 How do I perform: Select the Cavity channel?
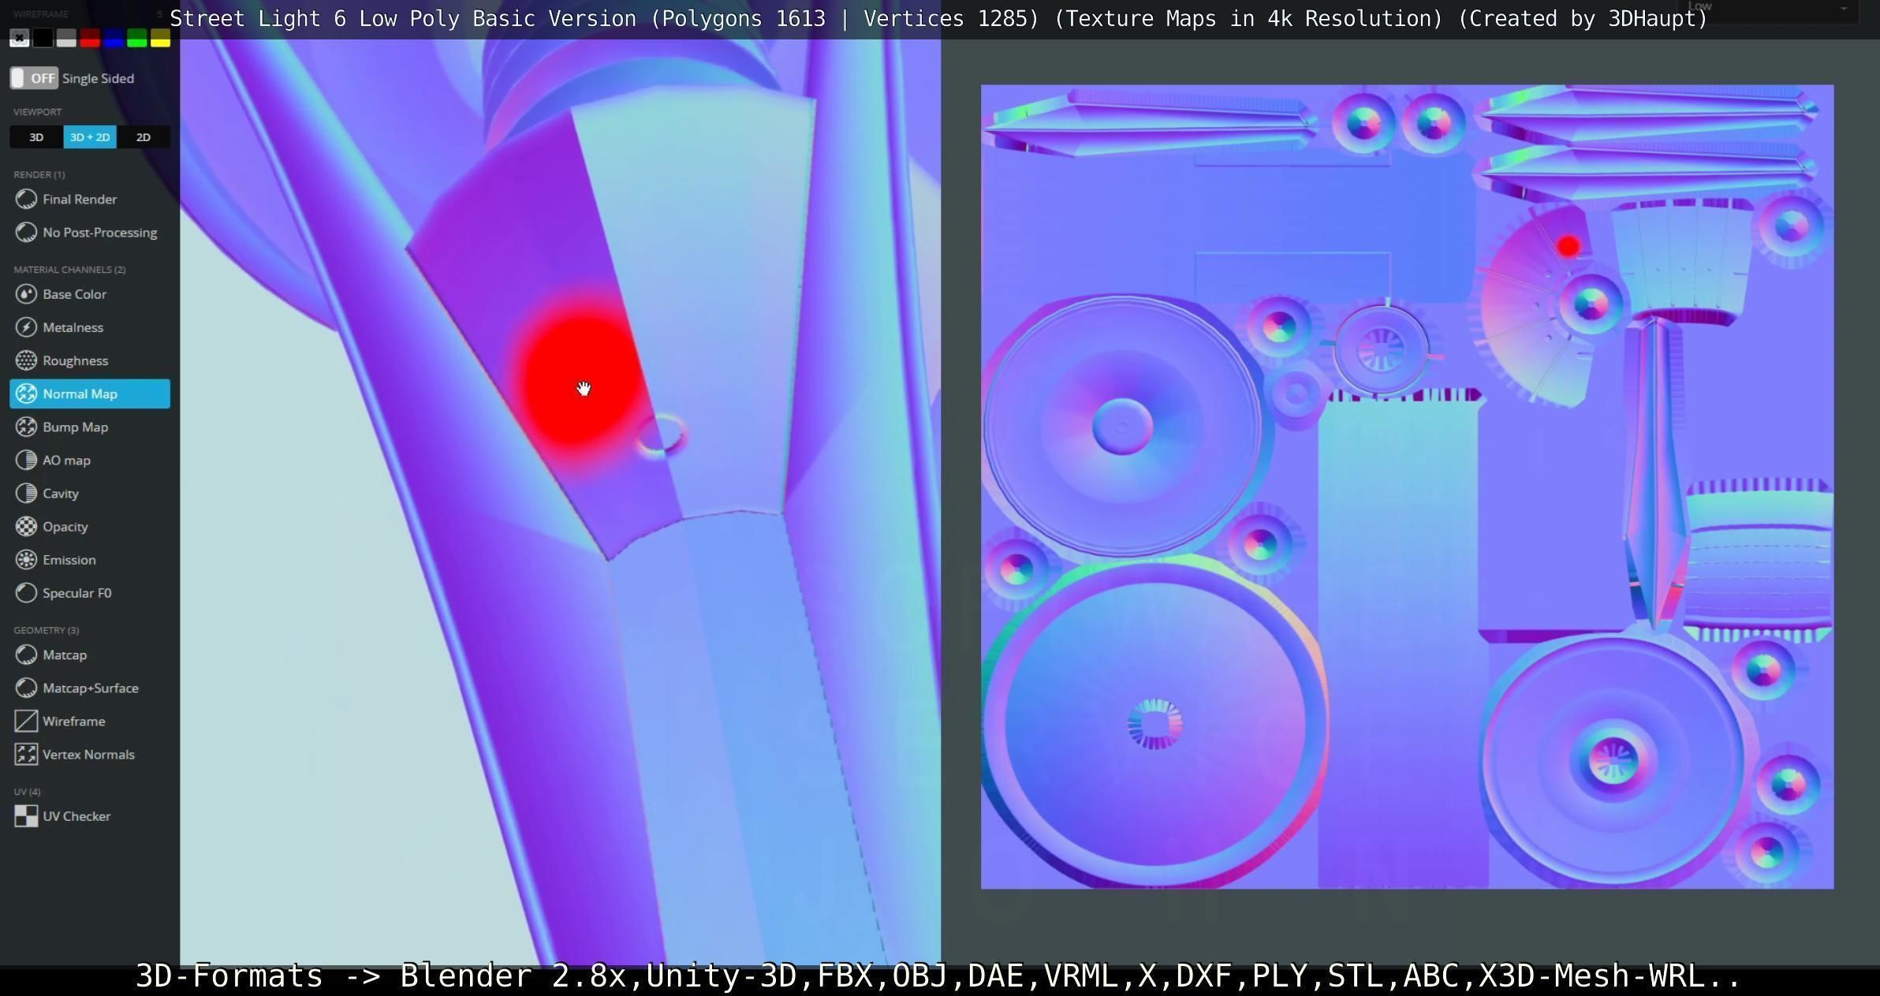pyautogui.click(x=60, y=493)
